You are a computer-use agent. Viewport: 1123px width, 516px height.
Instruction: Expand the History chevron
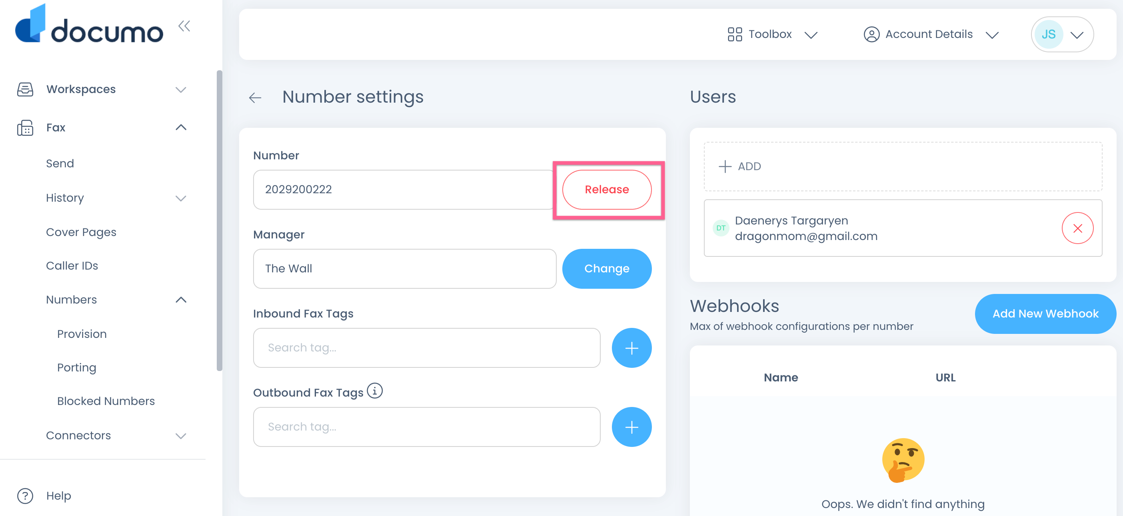click(180, 198)
